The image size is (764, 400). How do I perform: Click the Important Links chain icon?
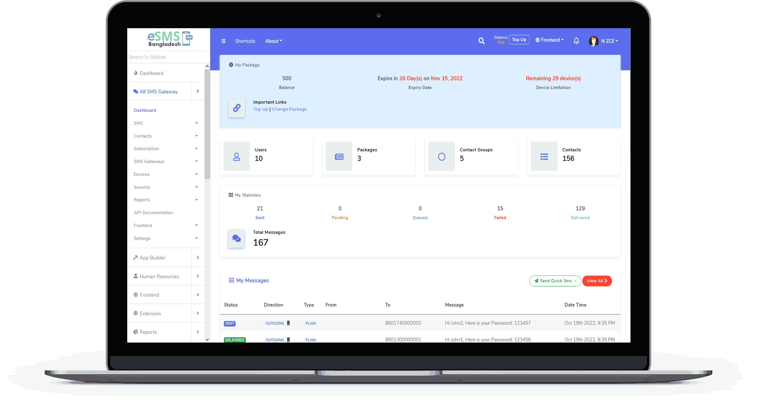tap(237, 108)
